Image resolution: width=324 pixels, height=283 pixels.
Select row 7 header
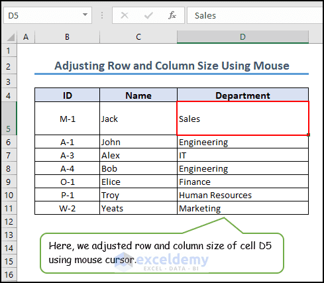(x=9, y=155)
